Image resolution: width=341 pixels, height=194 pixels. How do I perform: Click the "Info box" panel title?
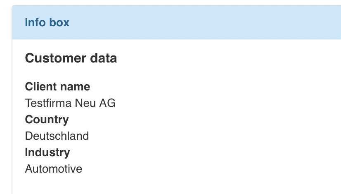[x=47, y=22]
